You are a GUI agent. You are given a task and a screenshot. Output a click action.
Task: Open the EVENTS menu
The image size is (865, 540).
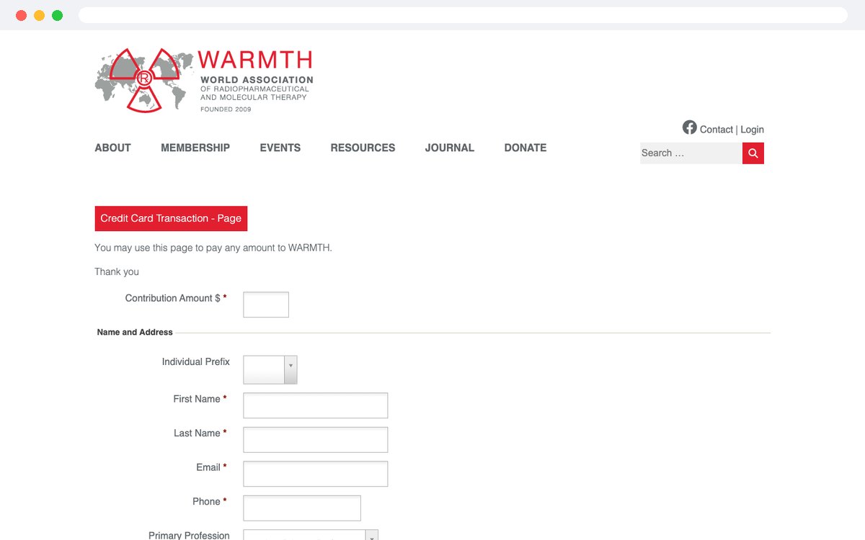[280, 148]
